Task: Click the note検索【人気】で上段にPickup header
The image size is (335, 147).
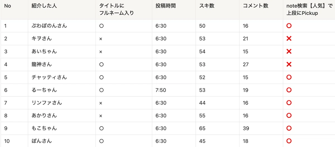Action: 309,10
